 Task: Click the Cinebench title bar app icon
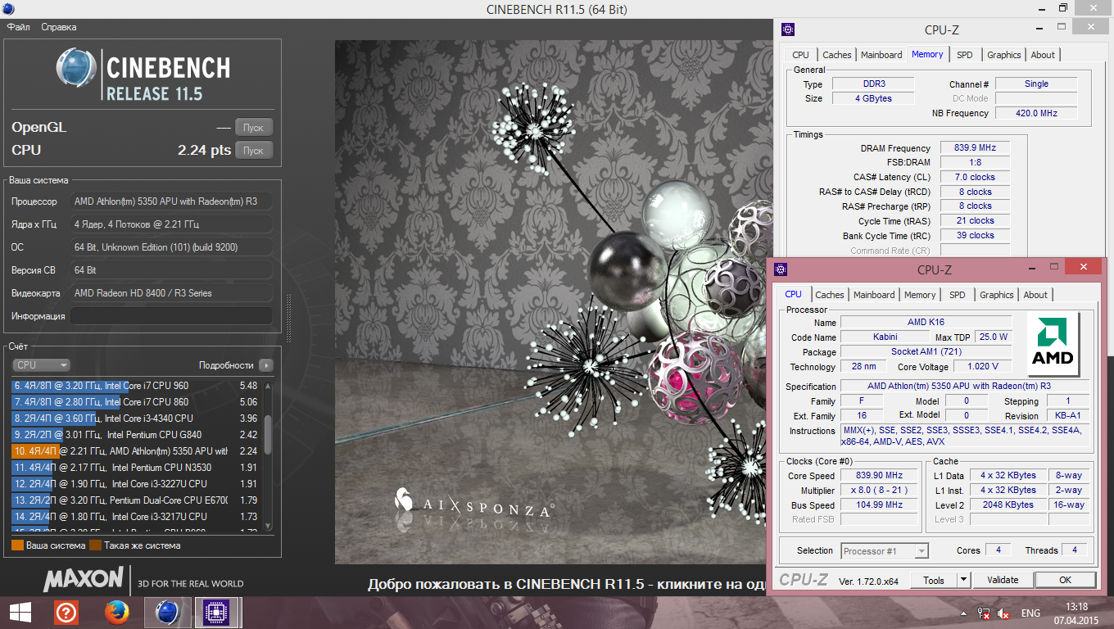(x=8, y=8)
